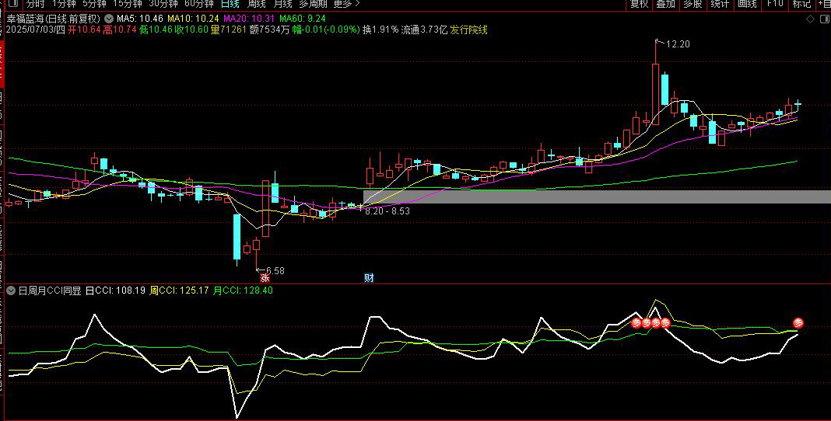
Task: Click the first 多 marker in the CCI cluster
Action: [636, 322]
